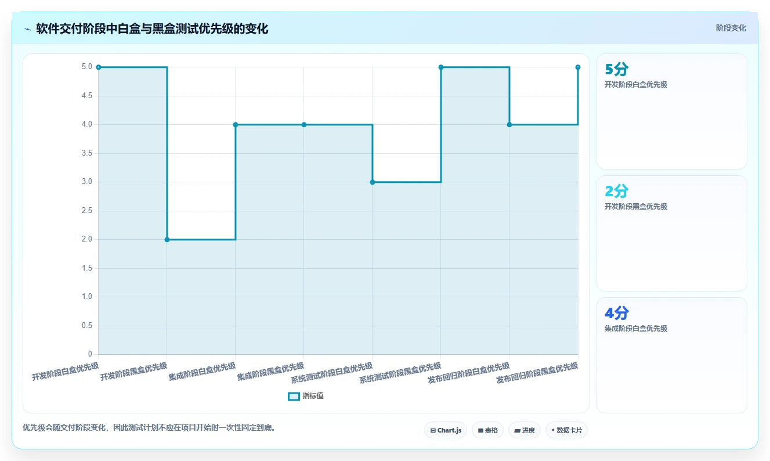Click data point for 集成阶段黑盒优先级
The image size is (770, 461).
(304, 124)
